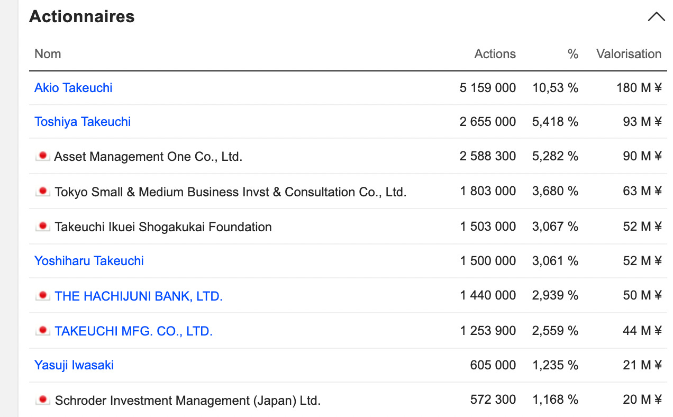Viewport: 673px width, 417px height.
Task: Open THE HACHIJUNI BANK, LTD. link
Action: click(x=139, y=296)
